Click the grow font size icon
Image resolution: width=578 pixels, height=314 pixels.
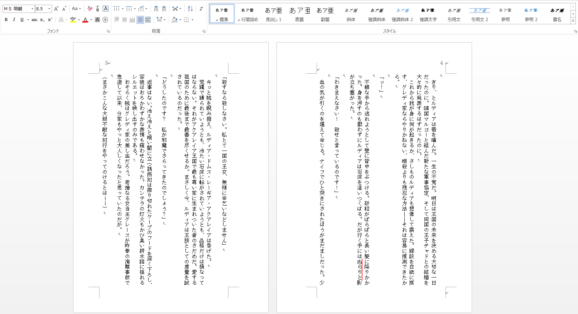[56, 9]
